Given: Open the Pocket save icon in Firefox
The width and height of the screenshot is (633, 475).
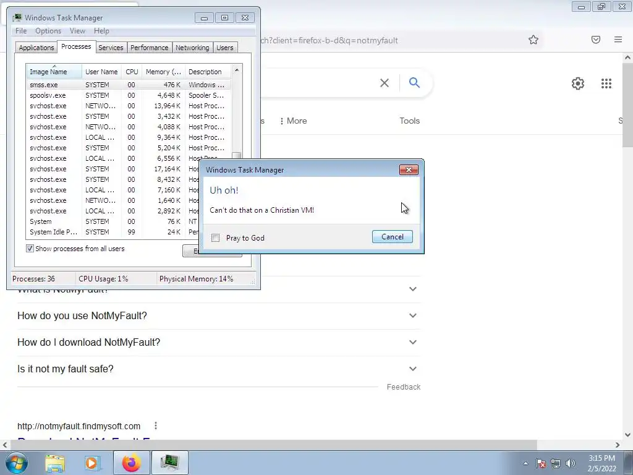Looking at the screenshot, I should 596,40.
